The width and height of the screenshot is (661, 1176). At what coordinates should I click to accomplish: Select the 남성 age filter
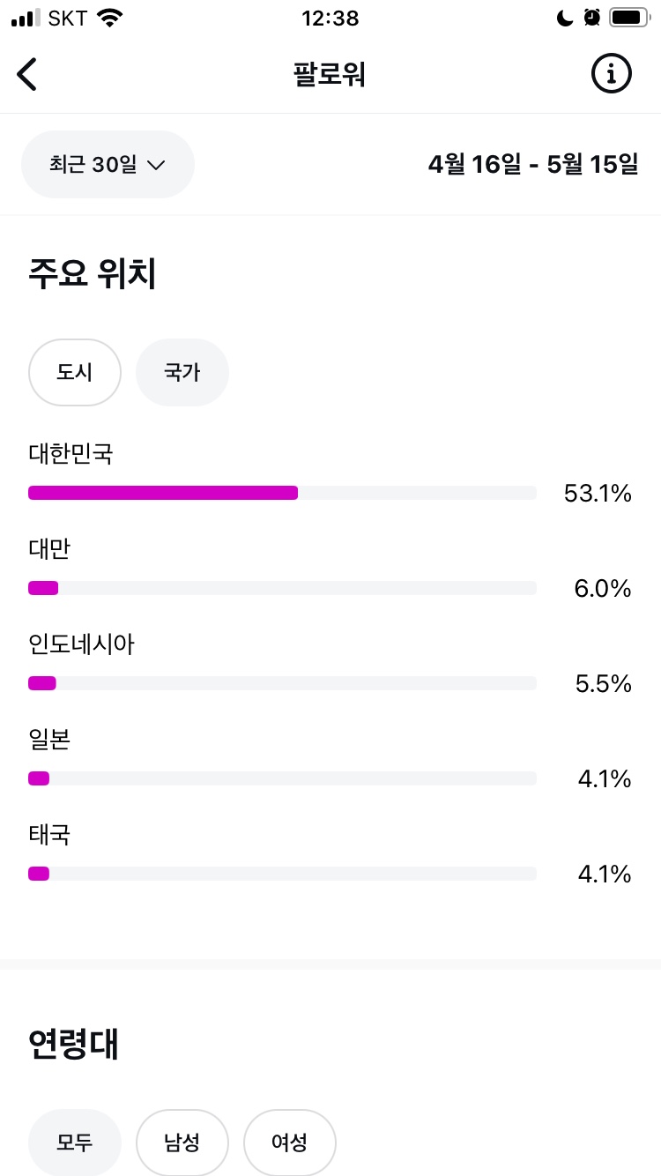(x=182, y=1143)
